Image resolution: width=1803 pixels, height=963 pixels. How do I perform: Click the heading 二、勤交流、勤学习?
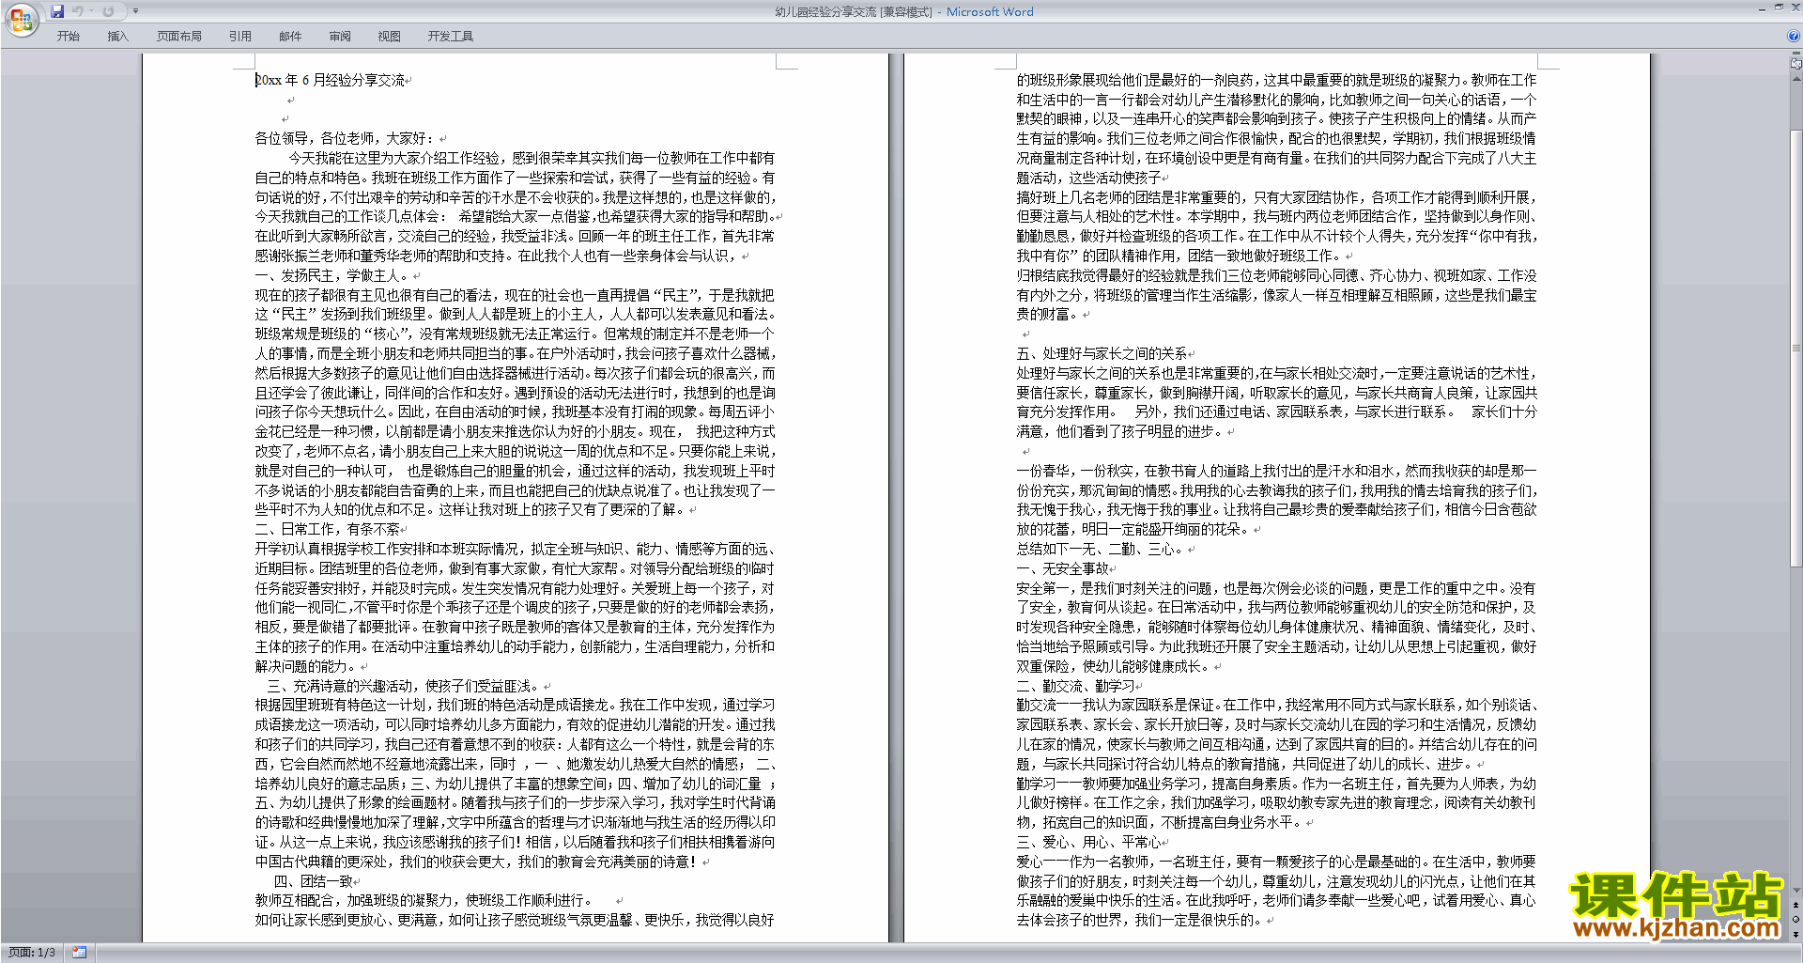coord(1075,686)
